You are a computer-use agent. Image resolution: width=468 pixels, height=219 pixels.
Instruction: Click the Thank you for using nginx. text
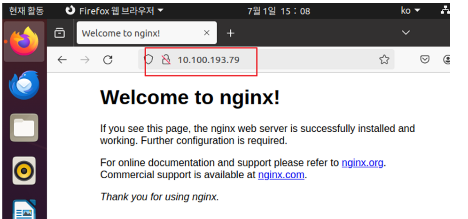tap(160, 196)
